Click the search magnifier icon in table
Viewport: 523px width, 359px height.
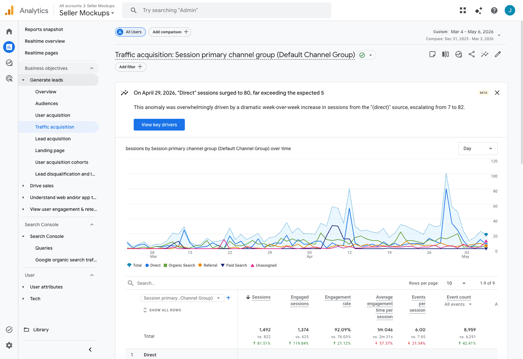tap(130, 283)
